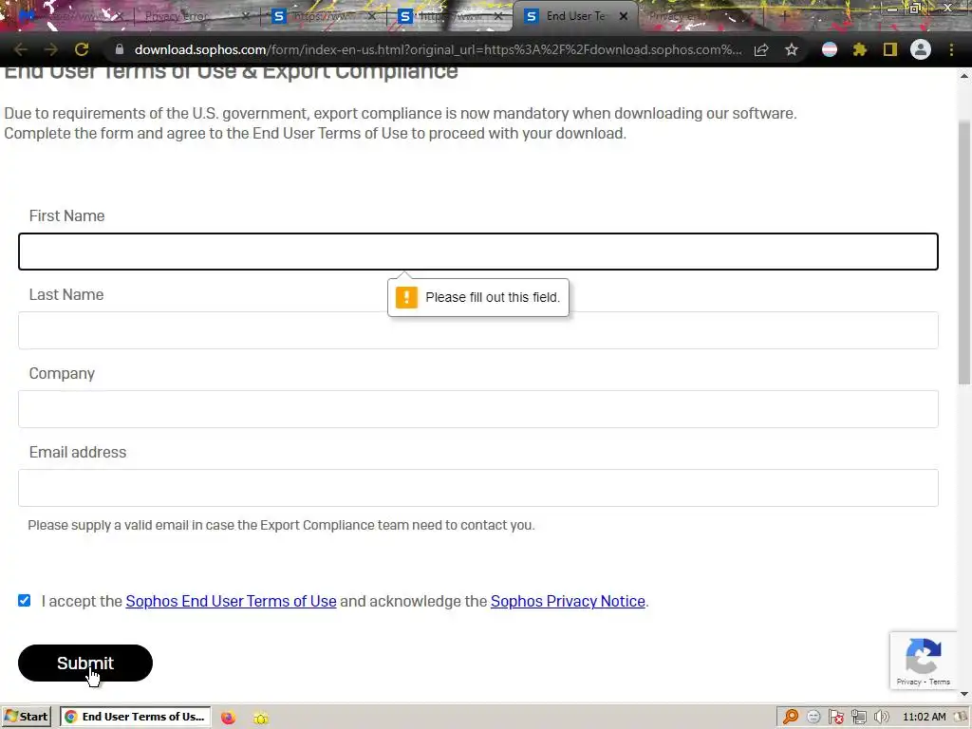Uncheck the accept Terms of Use checkbox
The image size is (972, 729).
click(24, 601)
